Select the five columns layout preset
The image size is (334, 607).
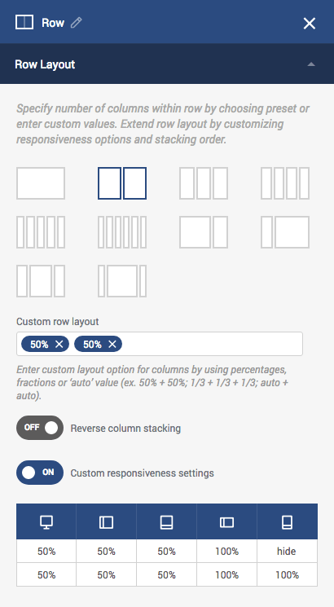(41, 232)
